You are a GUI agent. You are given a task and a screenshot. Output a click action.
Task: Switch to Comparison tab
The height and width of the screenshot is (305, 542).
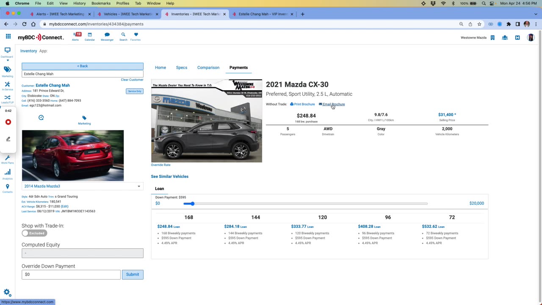pyautogui.click(x=208, y=67)
